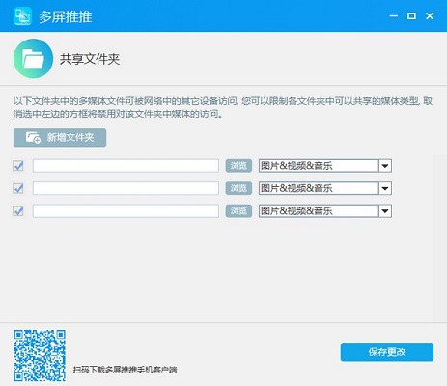Close the 多屏推推 window

[x=430, y=16]
